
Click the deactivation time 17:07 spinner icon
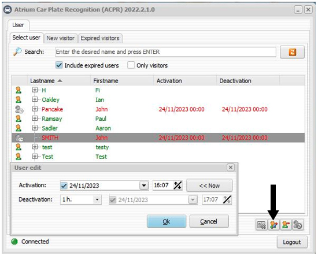coord(227,199)
